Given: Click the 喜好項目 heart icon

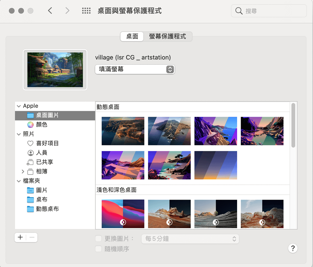Looking at the screenshot, I should point(31,143).
